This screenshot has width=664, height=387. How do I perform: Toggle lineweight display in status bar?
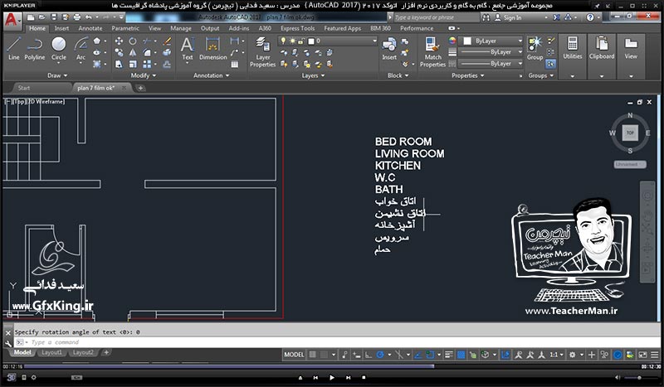(449, 355)
